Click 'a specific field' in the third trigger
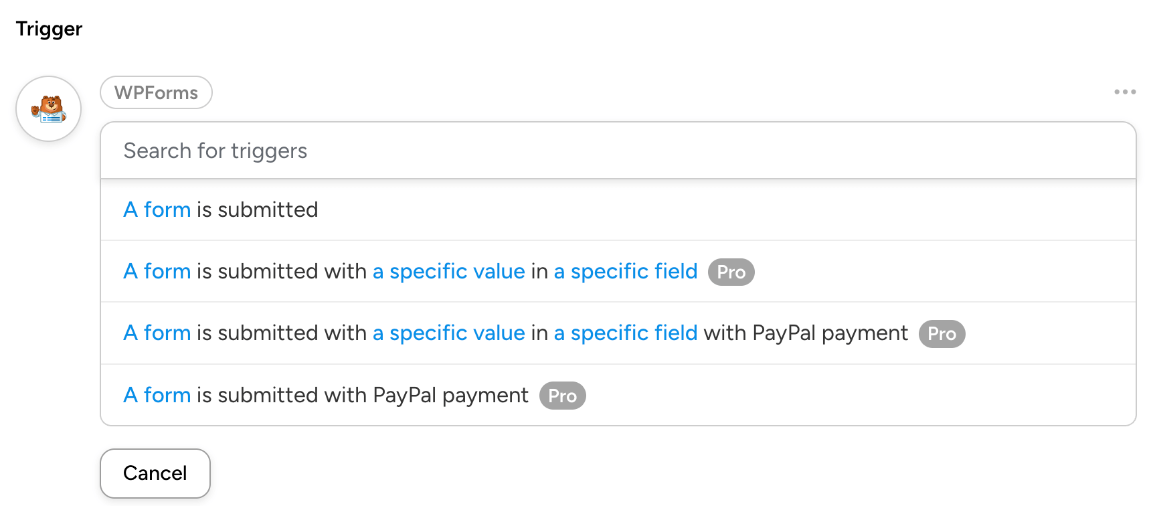1151x506 pixels. (x=625, y=333)
